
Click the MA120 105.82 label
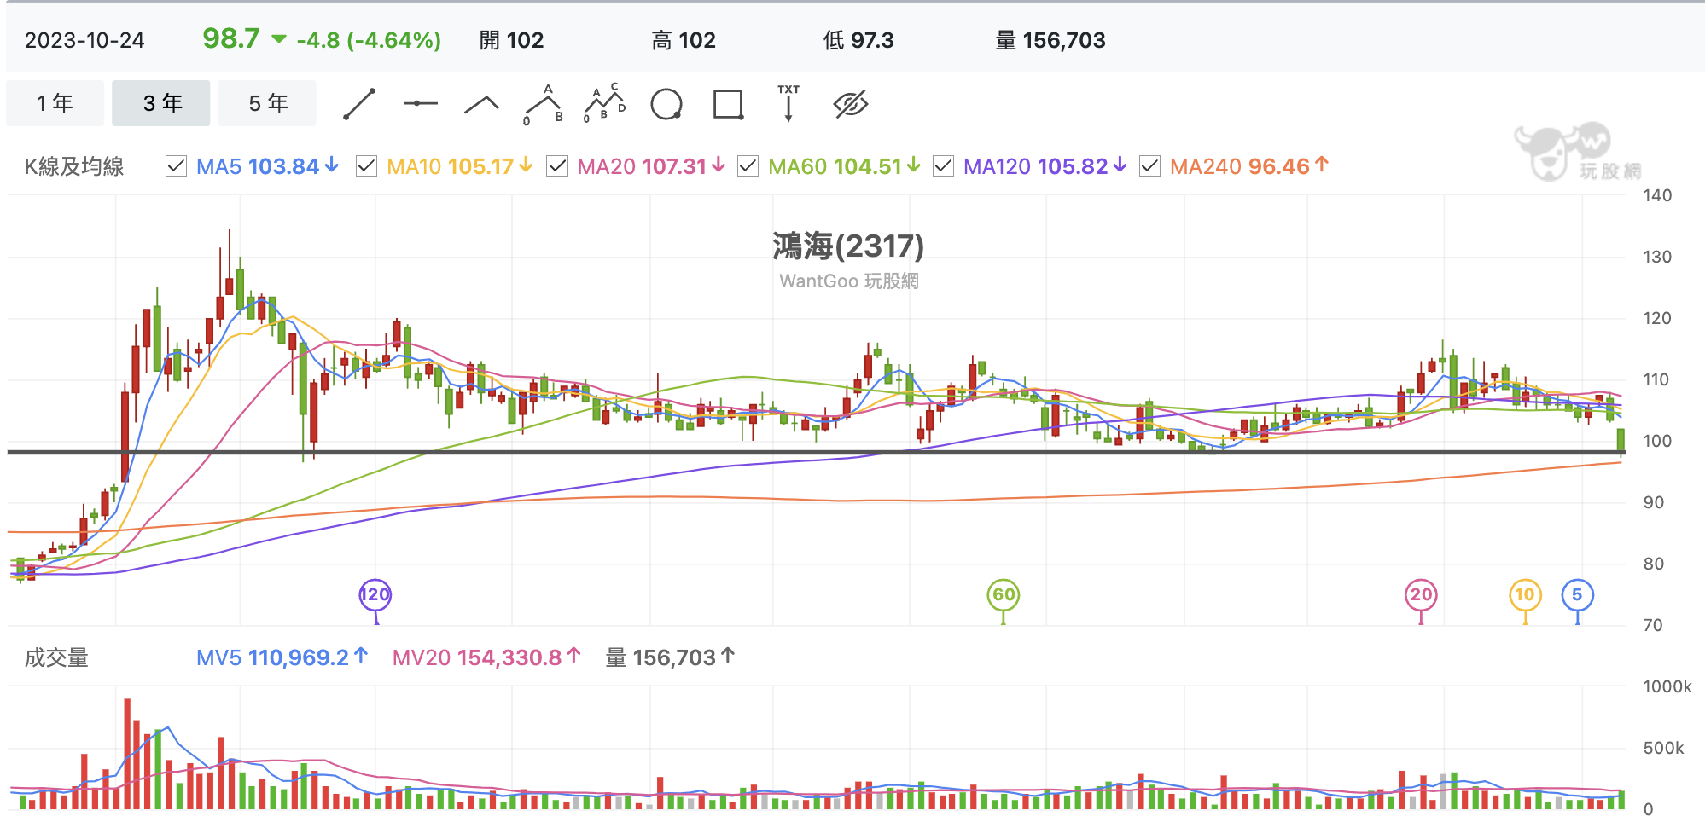point(1045,166)
